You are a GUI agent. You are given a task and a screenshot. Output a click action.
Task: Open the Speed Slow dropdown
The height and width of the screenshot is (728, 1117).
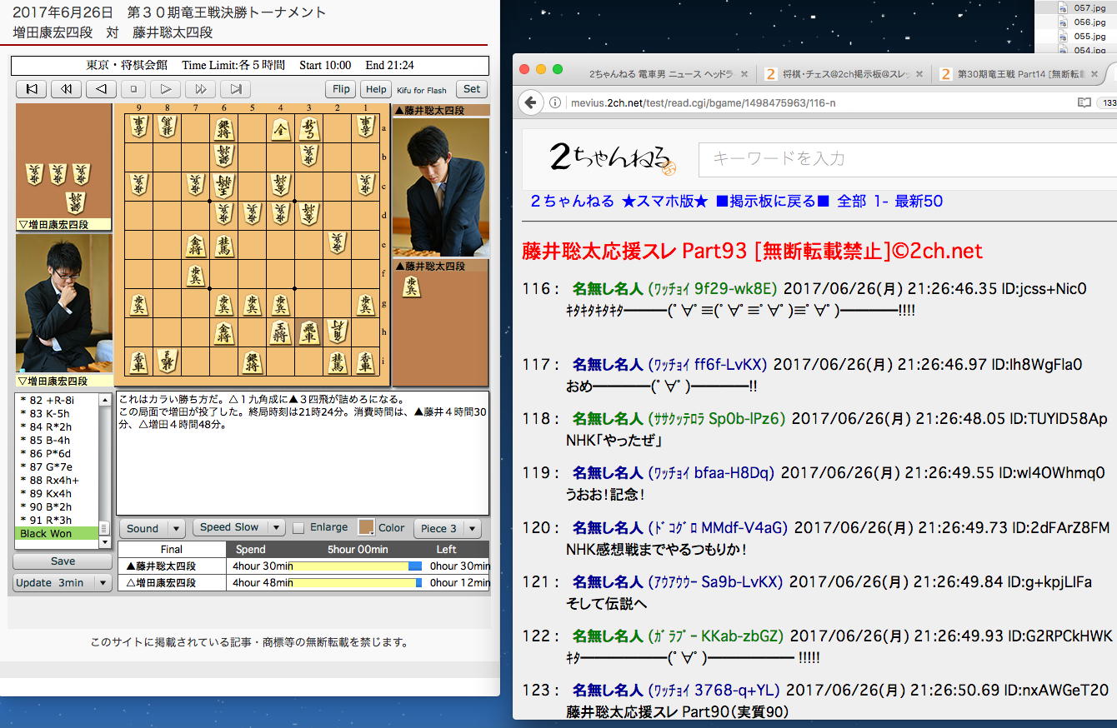[x=239, y=527]
